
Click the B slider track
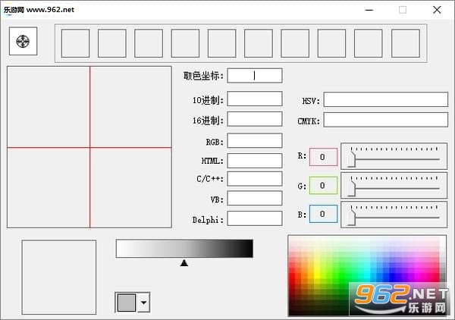(x=397, y=218)
